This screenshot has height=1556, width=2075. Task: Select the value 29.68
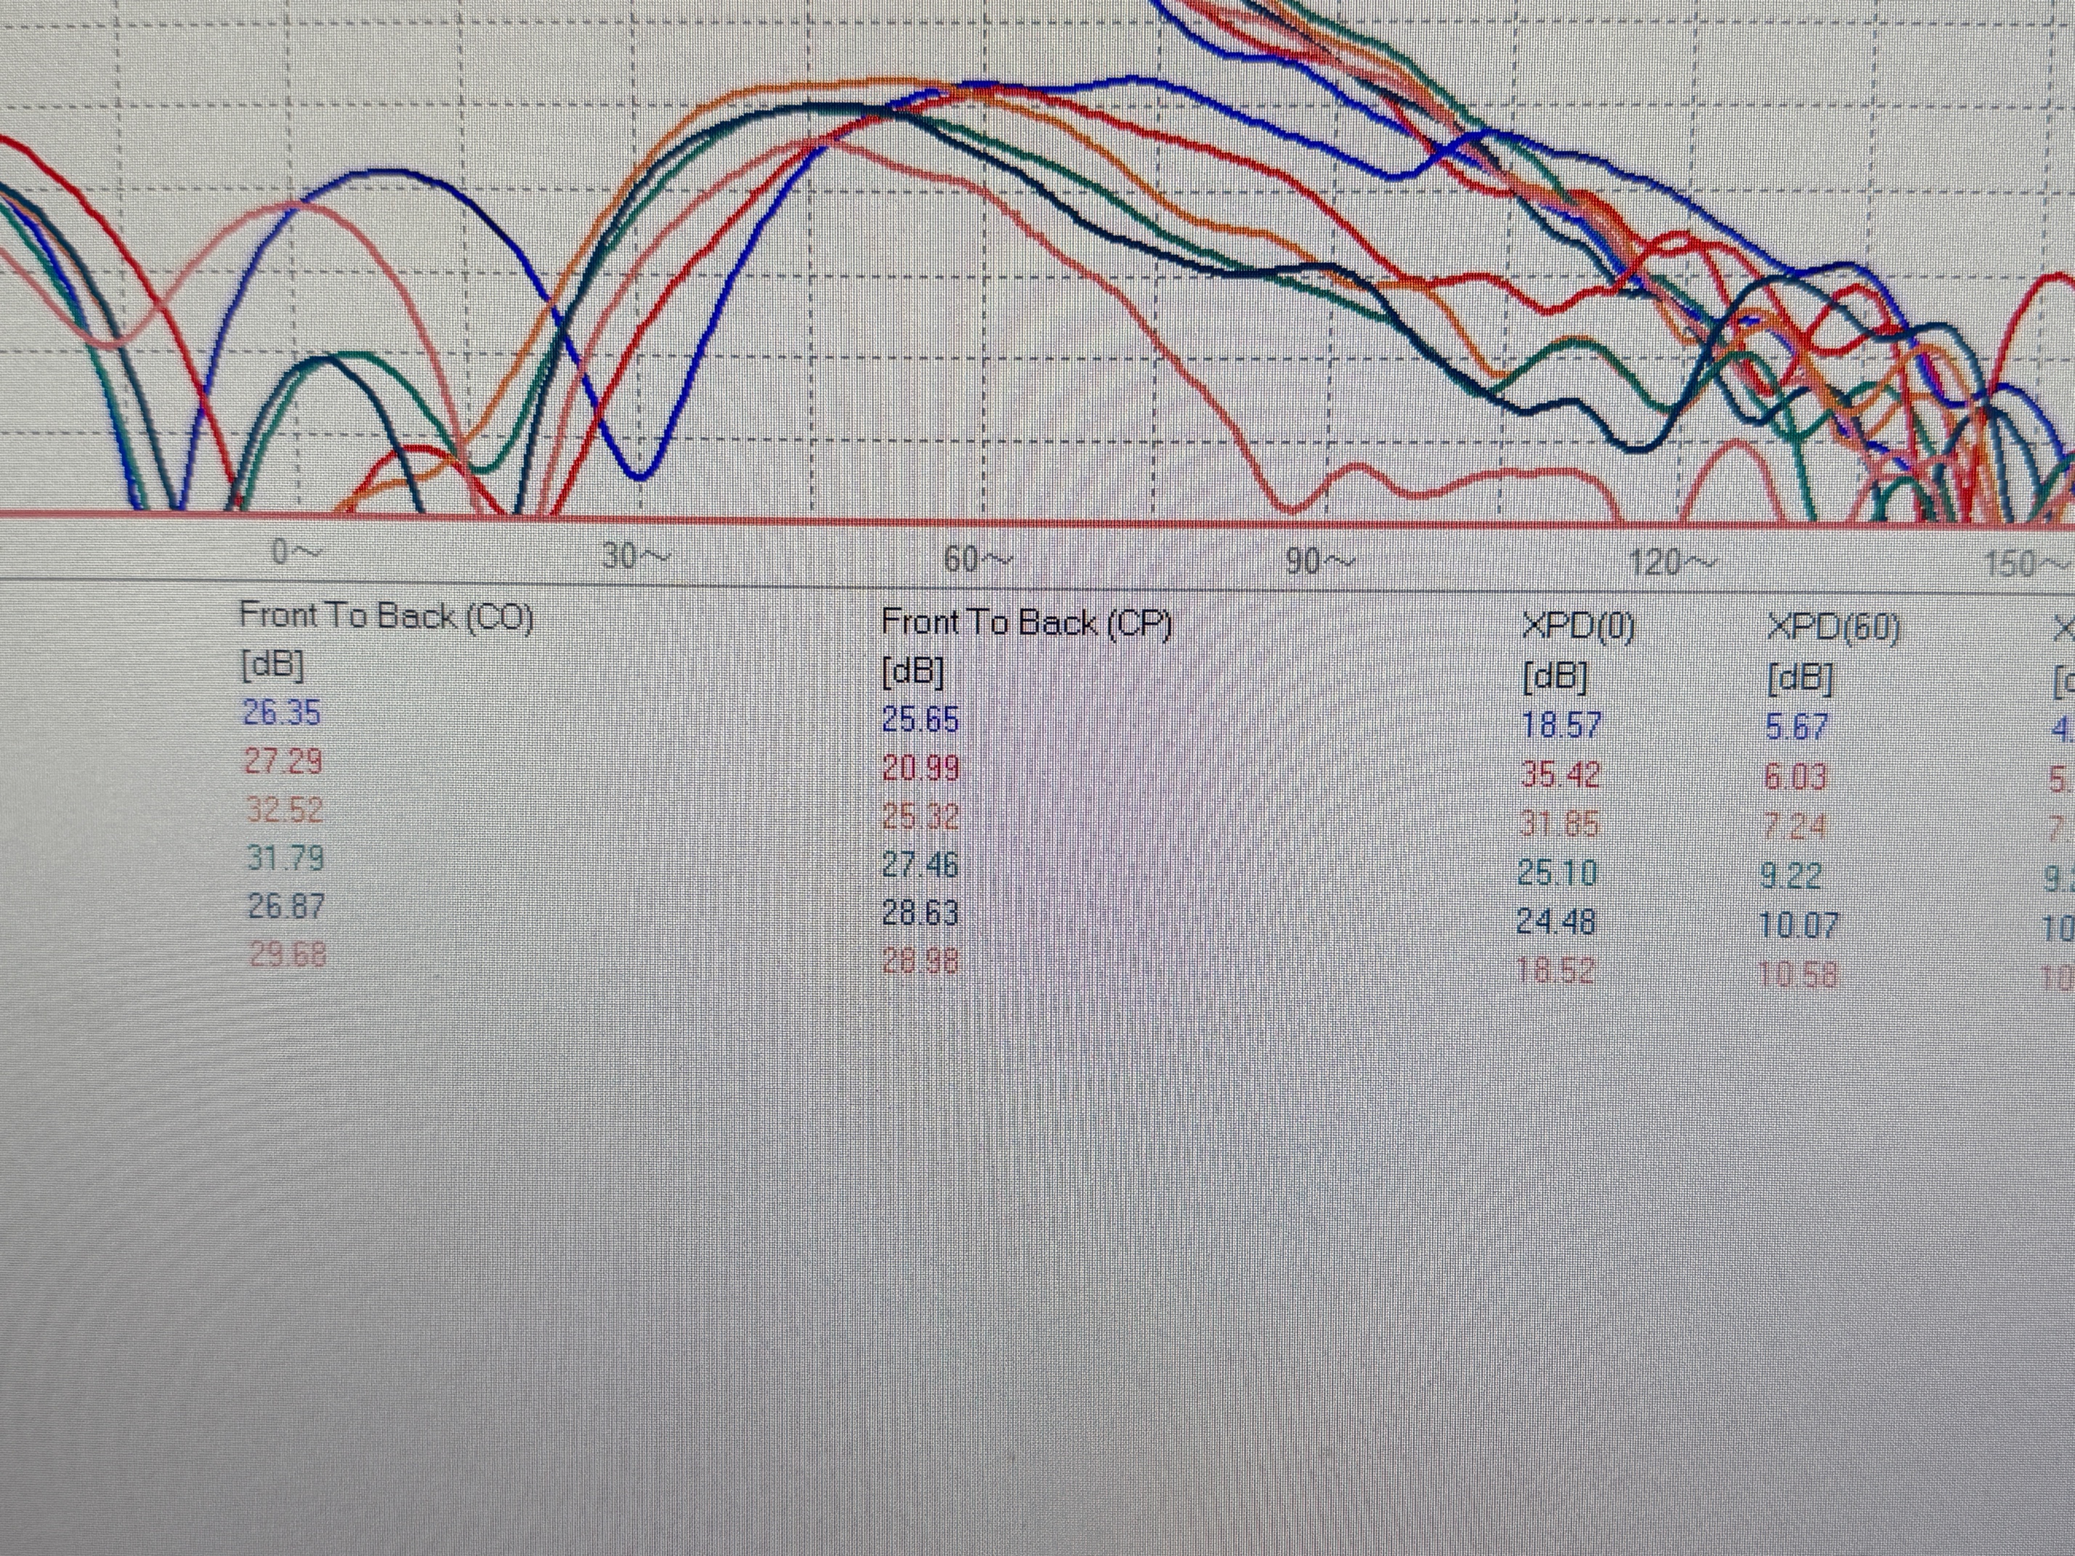287,956
